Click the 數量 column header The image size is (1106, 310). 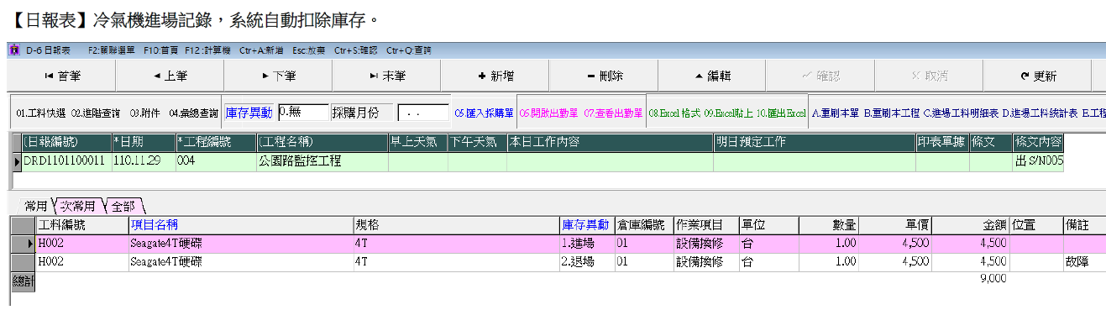coord(830,225)
